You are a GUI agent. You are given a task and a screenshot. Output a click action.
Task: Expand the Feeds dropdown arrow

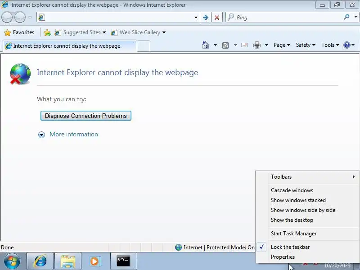[x=235, y=45]
